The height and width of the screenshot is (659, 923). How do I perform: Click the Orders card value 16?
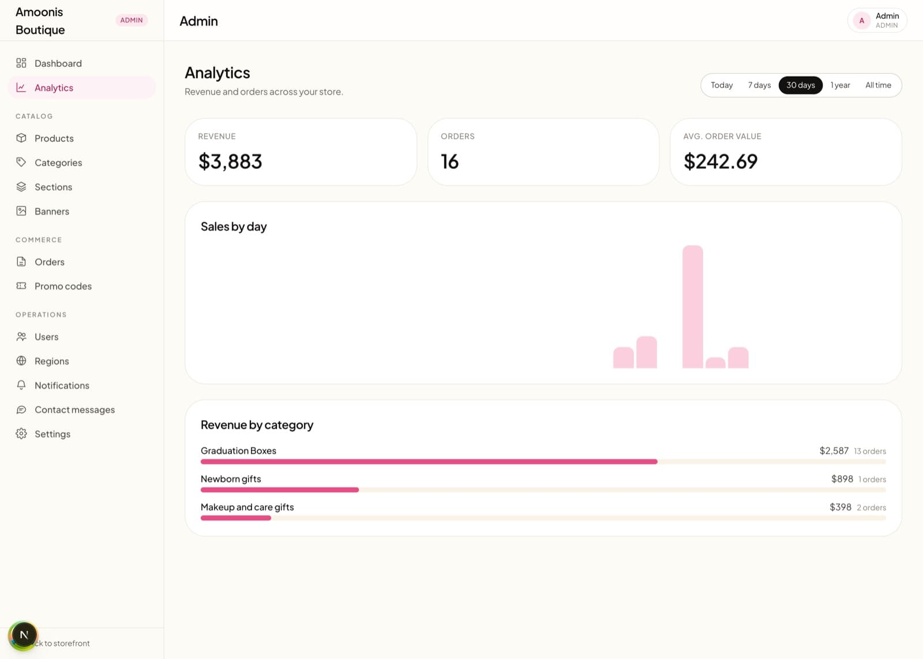pyautogui.click(x=450, y=161)
